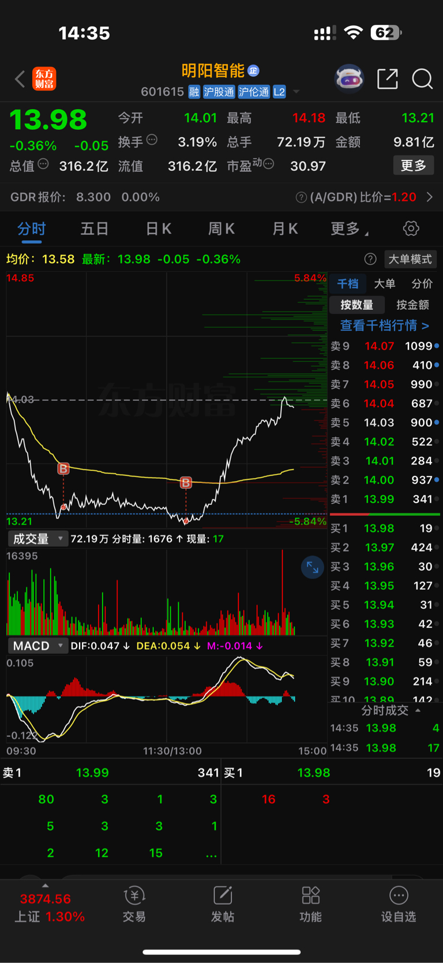Tap the 沪股通 tag
Image resolution: width=443 pixels, height=963 pixels.
(x=219, y=92)
